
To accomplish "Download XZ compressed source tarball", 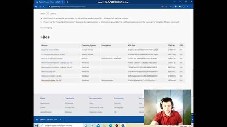I will 53,54.
